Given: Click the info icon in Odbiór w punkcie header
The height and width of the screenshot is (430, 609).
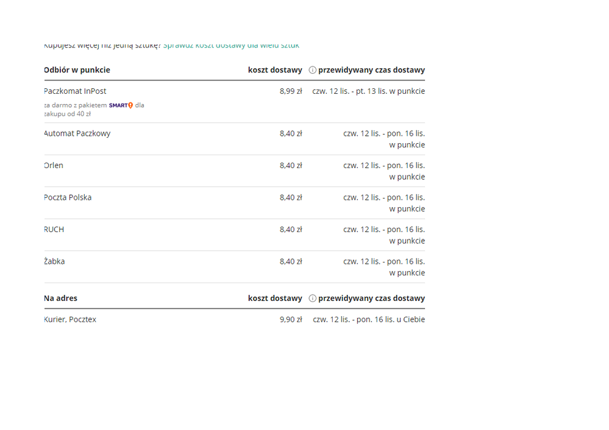Looking at the screenshot, I should (312, 70).
